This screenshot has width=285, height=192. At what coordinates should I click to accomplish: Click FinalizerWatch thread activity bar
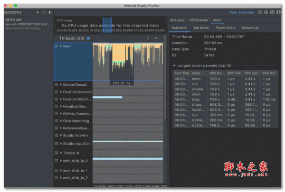(107, 97)
